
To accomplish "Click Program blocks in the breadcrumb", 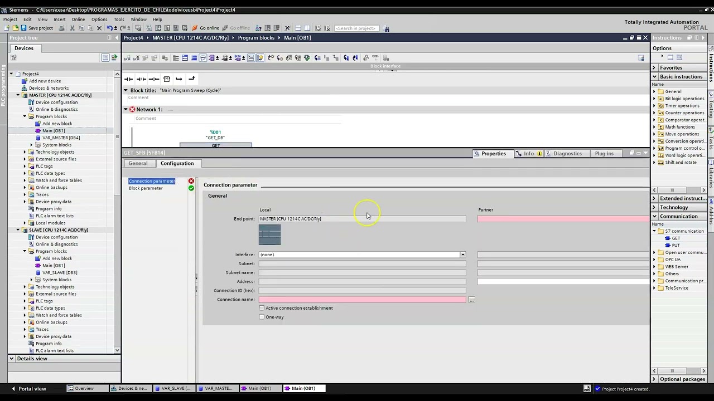I will pos(256,38).
